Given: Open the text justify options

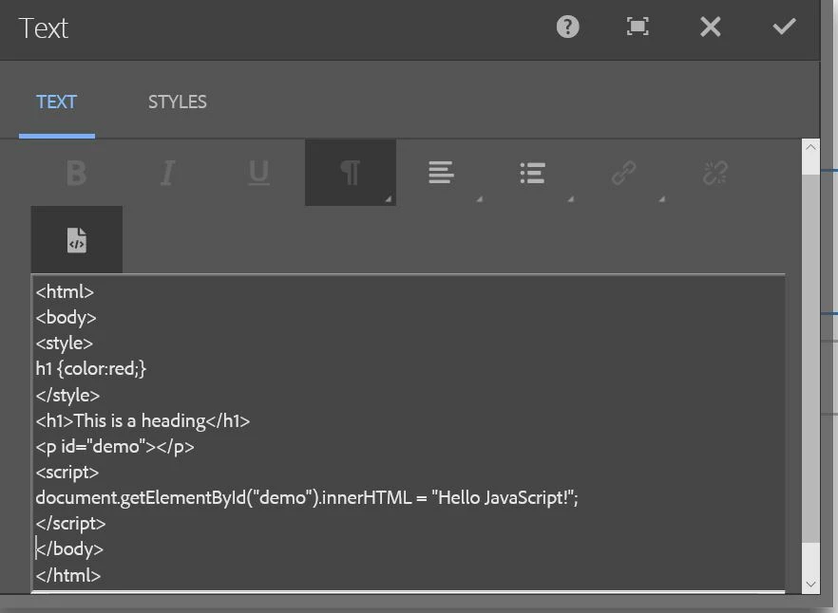Looking at the screenshot, I should click(x=442, y=173).
